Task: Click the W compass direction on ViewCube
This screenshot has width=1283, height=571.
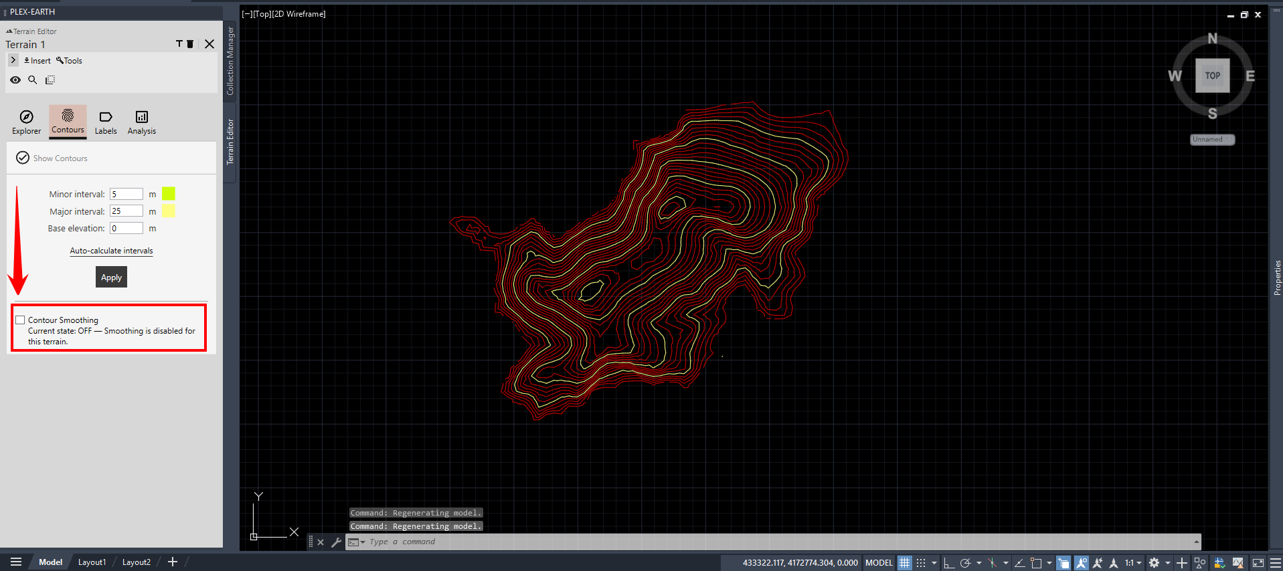Action: point(1175,76)
